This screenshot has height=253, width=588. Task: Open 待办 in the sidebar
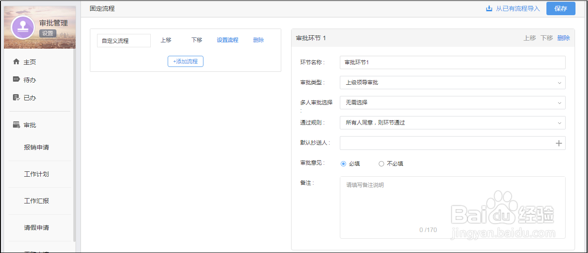pos(30,80)
